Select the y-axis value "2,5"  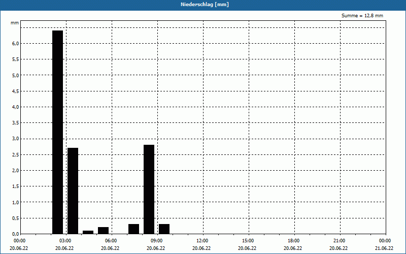16,155
